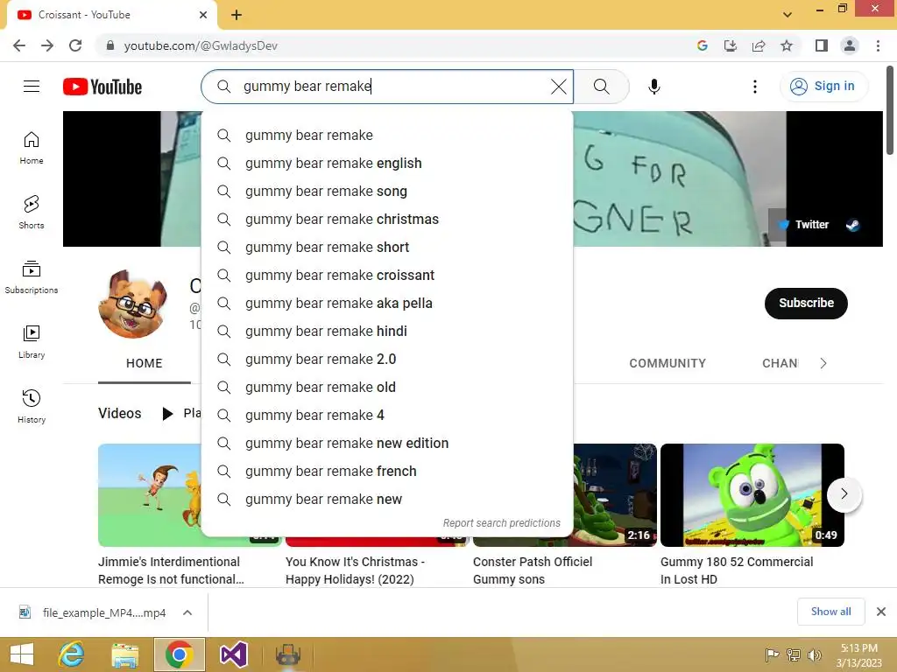Image resolution: width=897 pixels, height=672 pixels.
Task: Open Subscriptions in the sidebar
Action: [32, 277]
